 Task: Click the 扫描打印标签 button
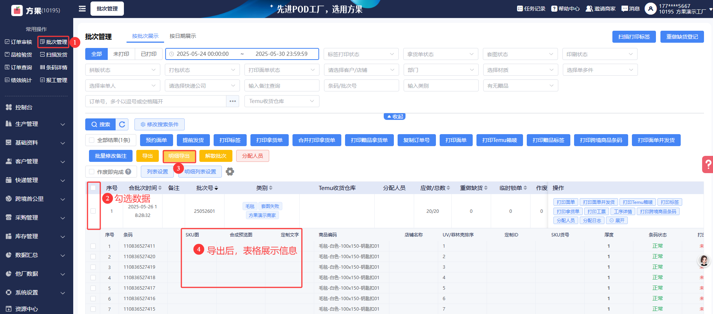(x=634, y=37)
